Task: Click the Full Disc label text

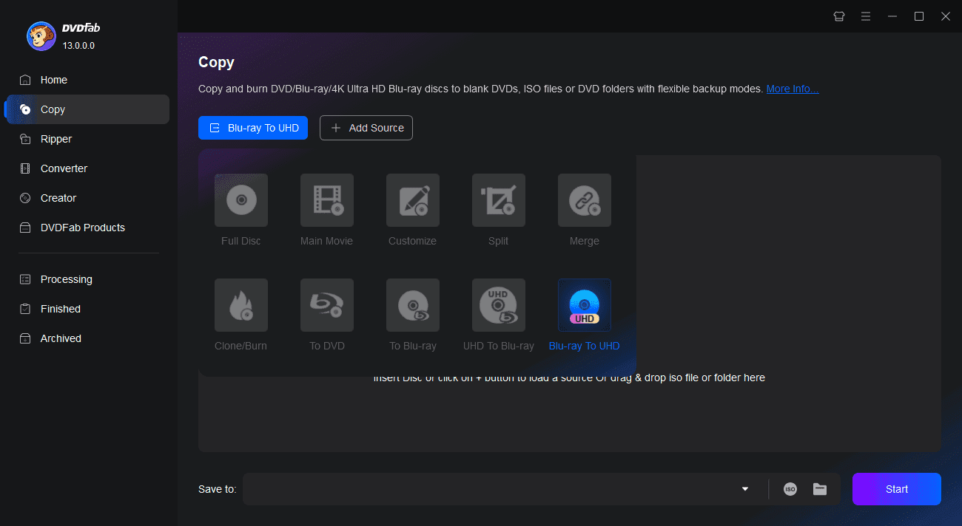Action: tap(241, 241)
